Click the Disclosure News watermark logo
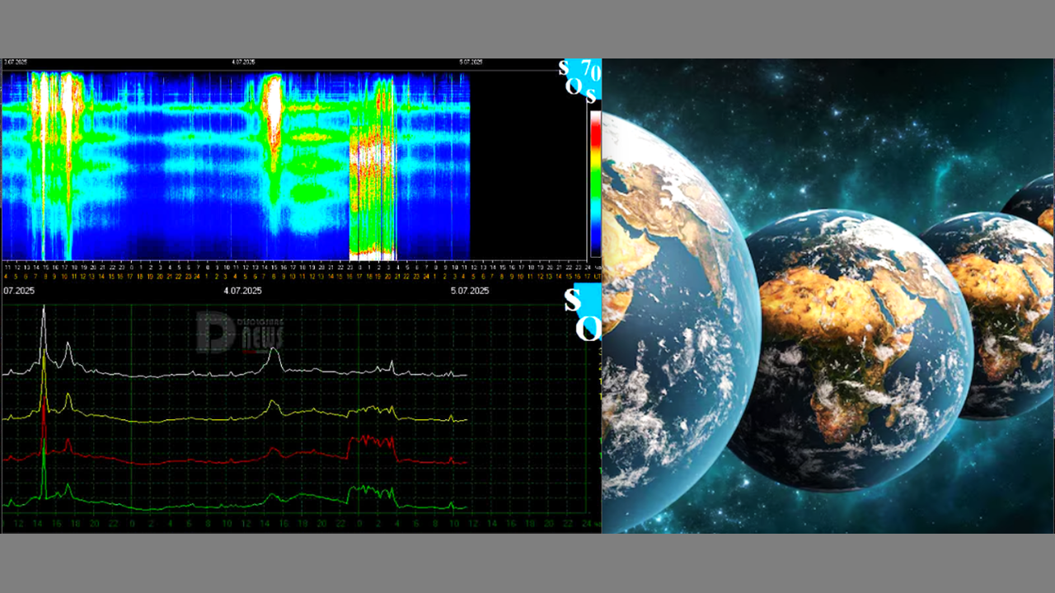The image size is (1055, 593). 239,332
